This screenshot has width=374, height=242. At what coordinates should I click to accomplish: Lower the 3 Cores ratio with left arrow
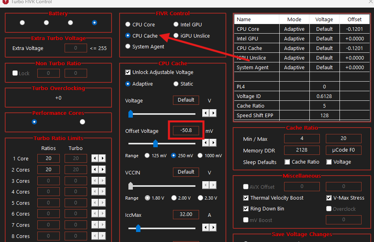(95, 181)
